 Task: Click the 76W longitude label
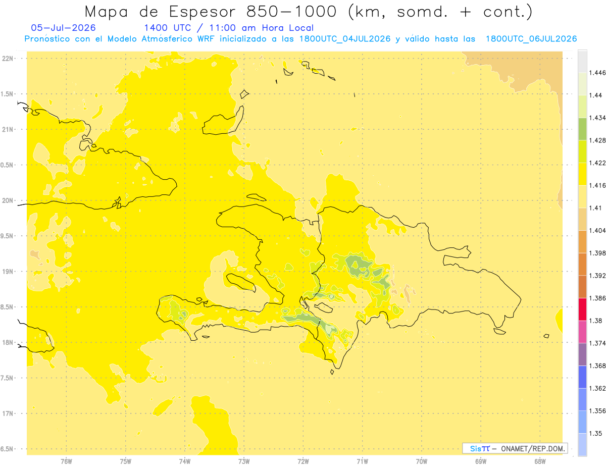[66, 462]
